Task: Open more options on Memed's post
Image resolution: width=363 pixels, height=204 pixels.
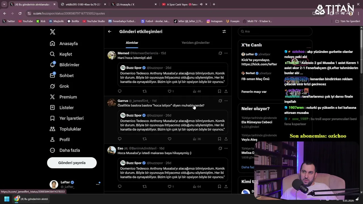Action: [x=226, y=53]
